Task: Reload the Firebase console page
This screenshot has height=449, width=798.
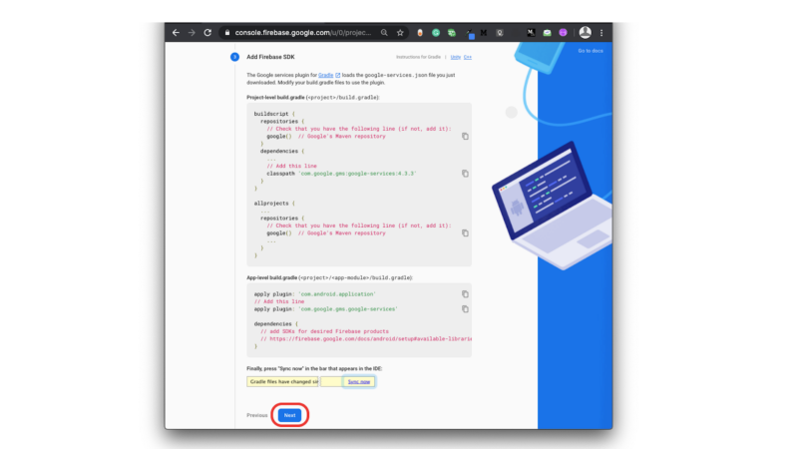Action: click(207, 33)
